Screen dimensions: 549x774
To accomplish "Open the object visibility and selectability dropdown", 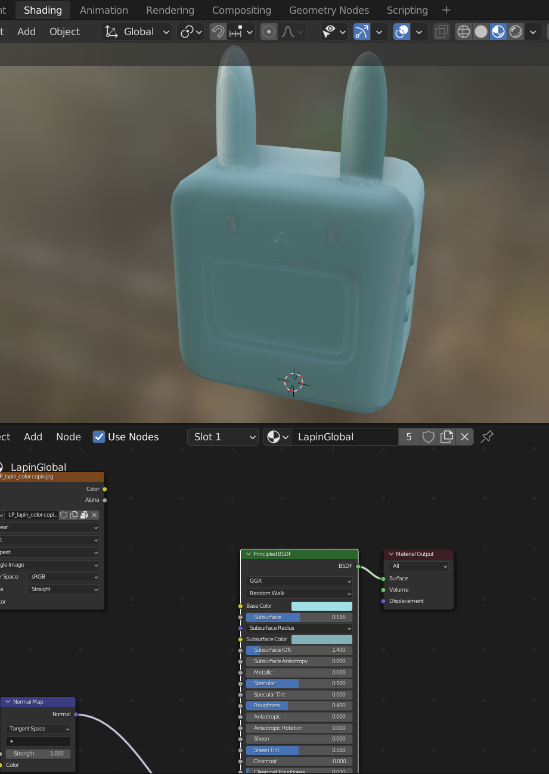I will 334,32.
